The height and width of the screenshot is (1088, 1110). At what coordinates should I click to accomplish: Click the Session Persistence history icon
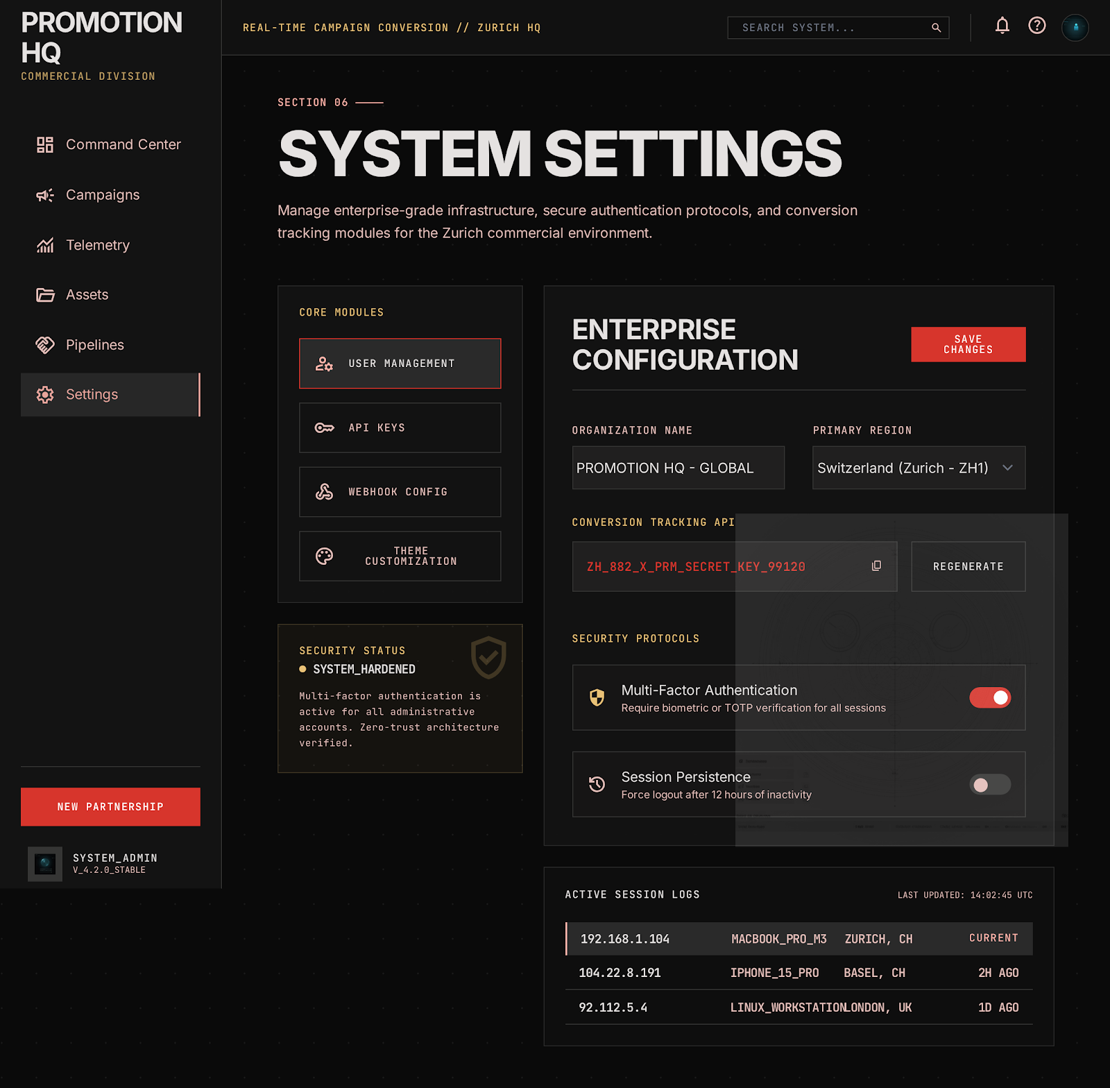tap(597, 784)
